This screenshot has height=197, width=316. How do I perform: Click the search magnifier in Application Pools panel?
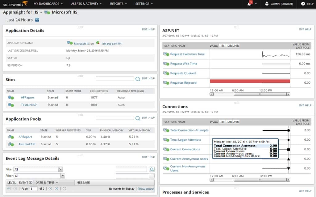click(138, 118)
